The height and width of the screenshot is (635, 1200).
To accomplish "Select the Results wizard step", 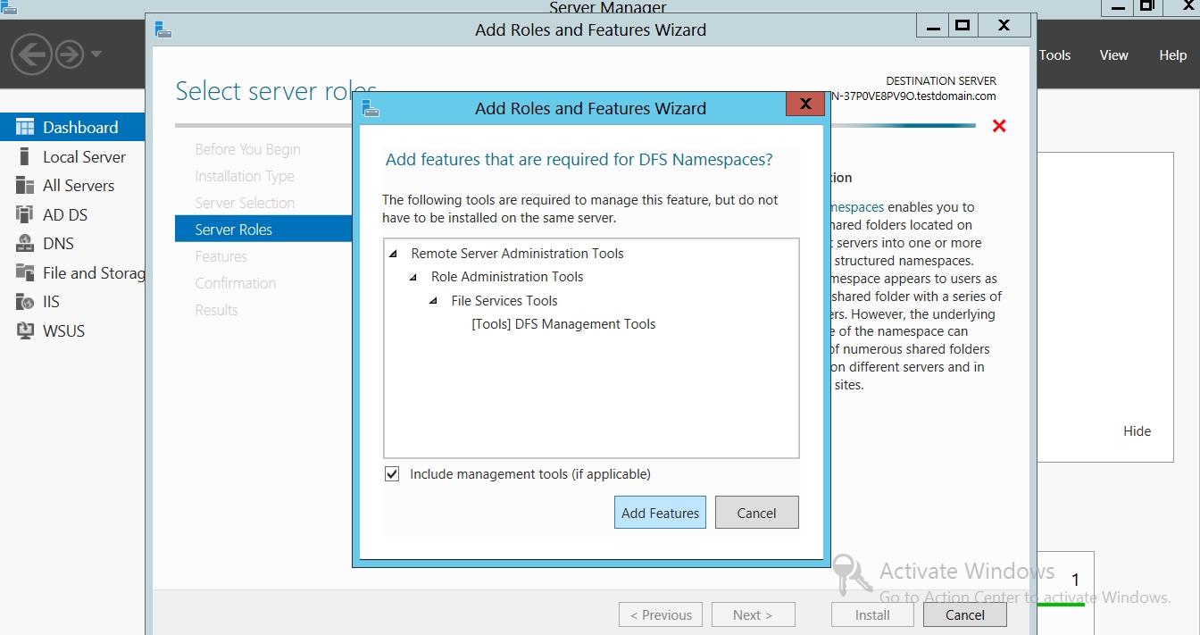I will tap(216, 310).
